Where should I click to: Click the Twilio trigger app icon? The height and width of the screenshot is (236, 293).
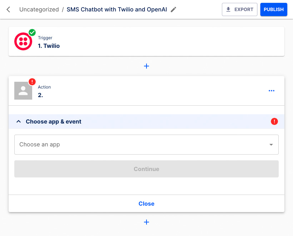(x=23, y=41)
